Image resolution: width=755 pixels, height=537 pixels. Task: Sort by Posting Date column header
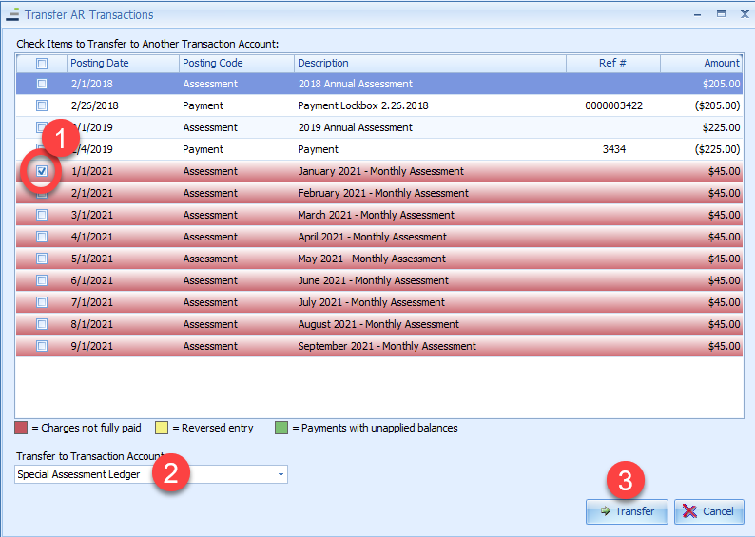coord(123,64)
